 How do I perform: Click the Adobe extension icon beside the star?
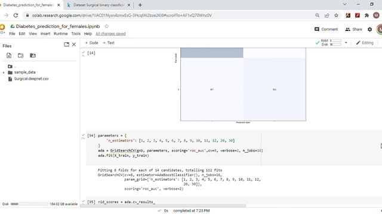[348, 15]
